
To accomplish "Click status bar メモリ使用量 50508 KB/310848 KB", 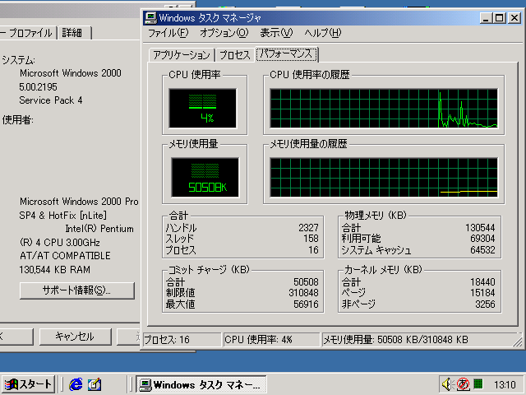I will pyautogui.click(x=418, y=340).
